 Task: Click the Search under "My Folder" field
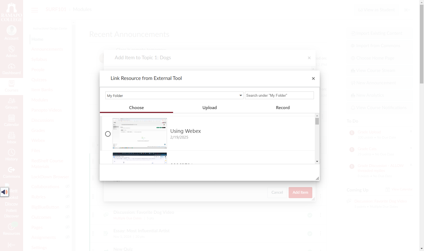click(x=279, y=95)
